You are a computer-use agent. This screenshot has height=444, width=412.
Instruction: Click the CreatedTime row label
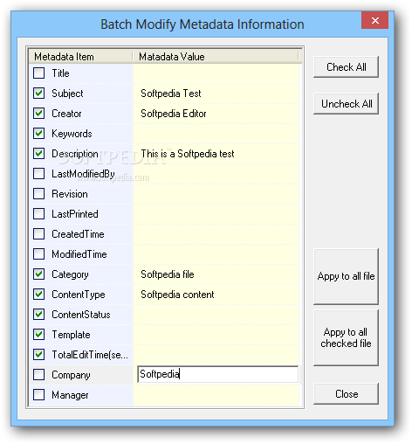78,234
